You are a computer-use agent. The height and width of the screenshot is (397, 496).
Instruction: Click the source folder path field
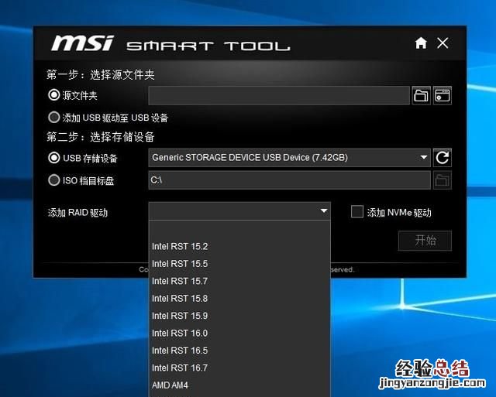pyautogui.click(x=279, y=95)
